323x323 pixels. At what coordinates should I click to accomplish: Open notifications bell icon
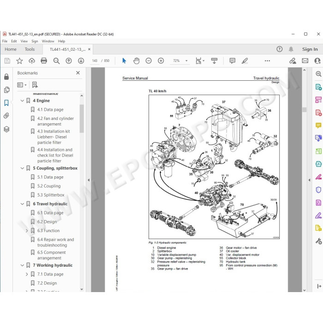pos(291,49)
